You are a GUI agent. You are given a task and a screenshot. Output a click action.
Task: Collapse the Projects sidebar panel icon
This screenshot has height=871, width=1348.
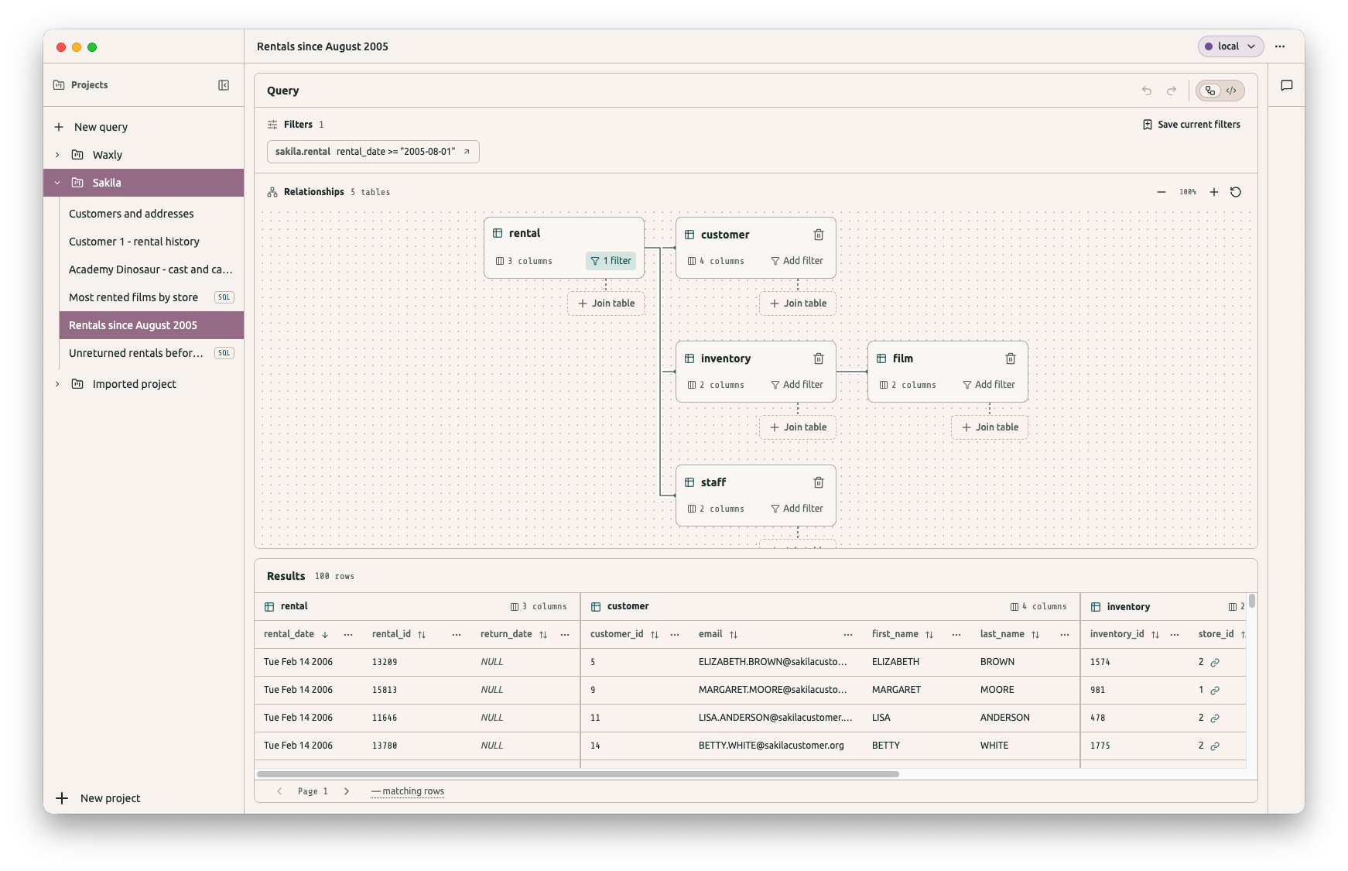[x=224, y=85]
